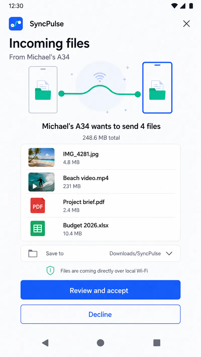201x357 pixels.
Task: Tap the Wi-Fi status bar icon
Action: pyautogui.click(x=175, y=6)
